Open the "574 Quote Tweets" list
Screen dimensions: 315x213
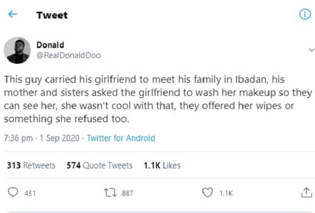pos(99,165)
